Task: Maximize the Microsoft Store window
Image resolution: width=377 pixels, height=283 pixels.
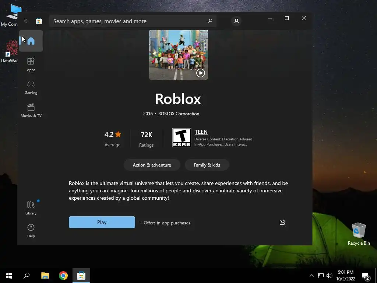Action: 286,18
